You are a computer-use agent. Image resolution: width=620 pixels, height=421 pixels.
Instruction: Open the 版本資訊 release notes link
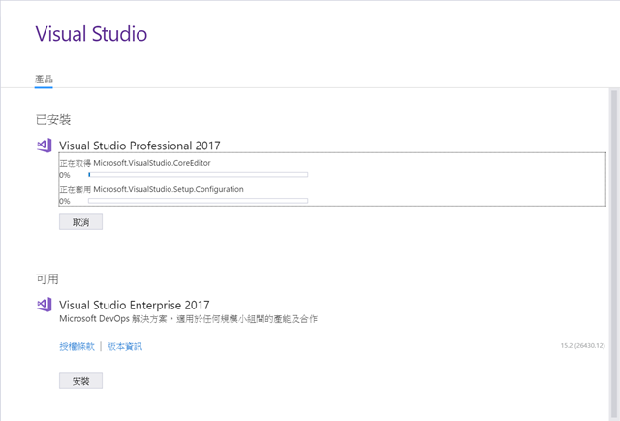point(125,347)
